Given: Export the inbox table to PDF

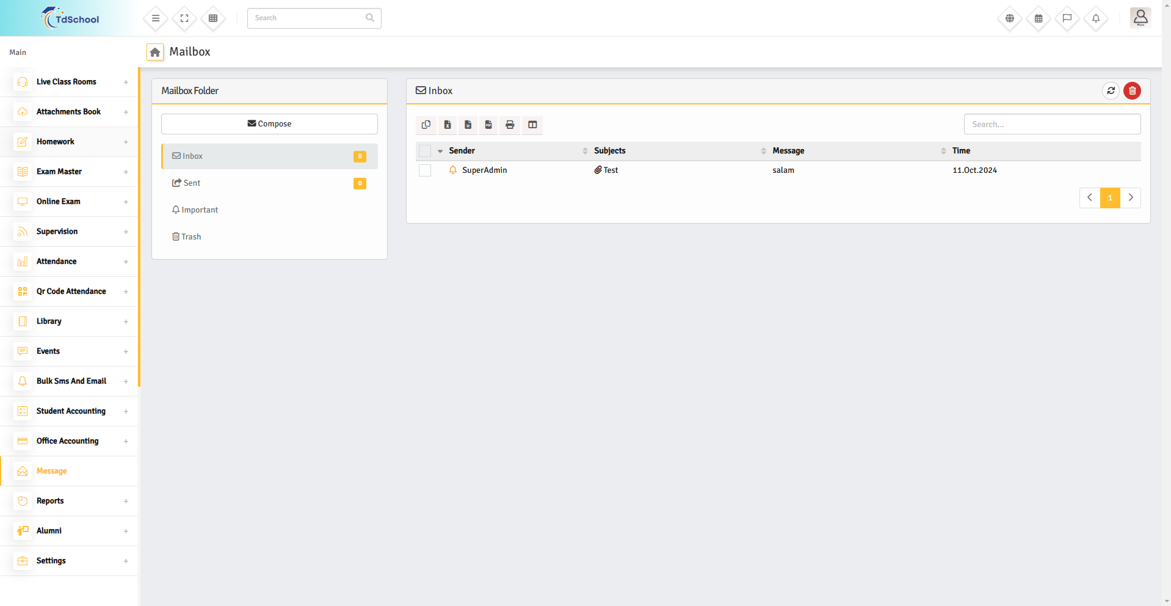Looking at the screenshot, I should (488, 125).
